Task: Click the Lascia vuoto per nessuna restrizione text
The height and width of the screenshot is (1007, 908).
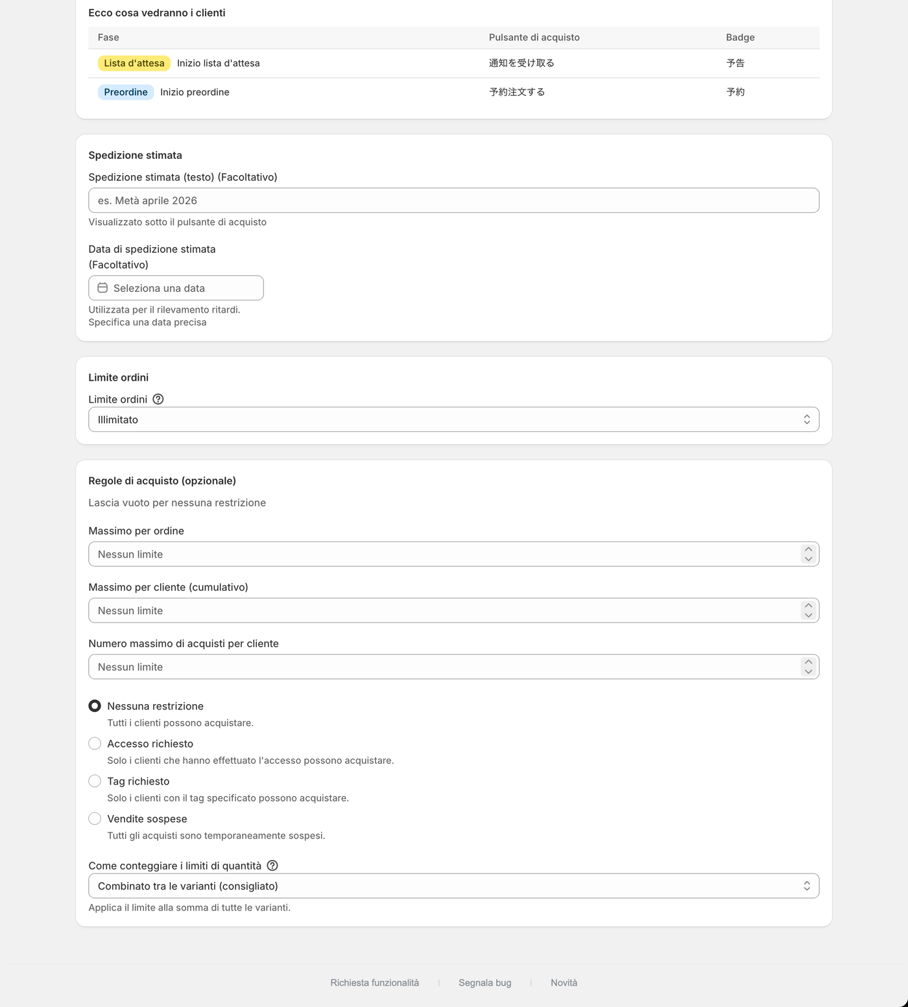Action: pyautogui.click(x=177, y=503)
